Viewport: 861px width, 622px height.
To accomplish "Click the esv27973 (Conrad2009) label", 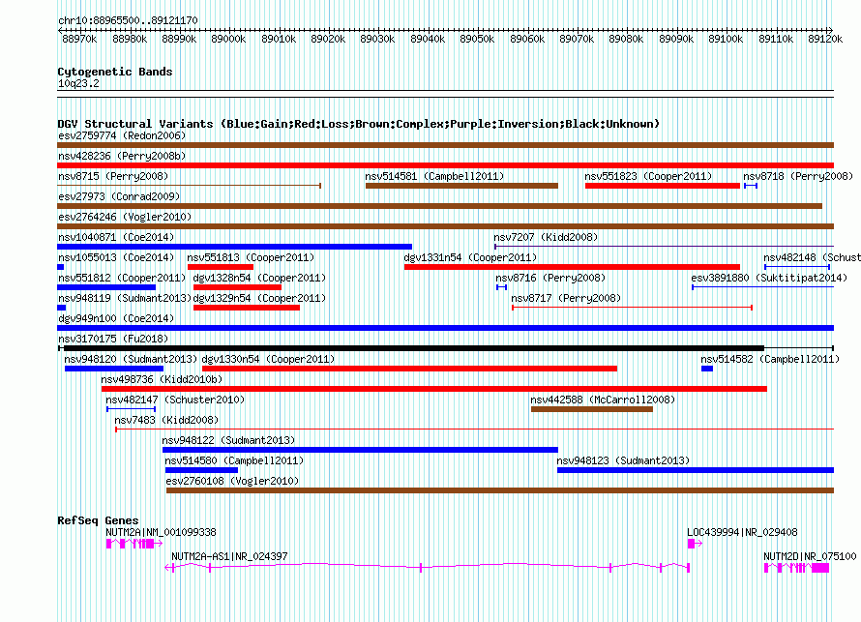I will pos(119,196).
